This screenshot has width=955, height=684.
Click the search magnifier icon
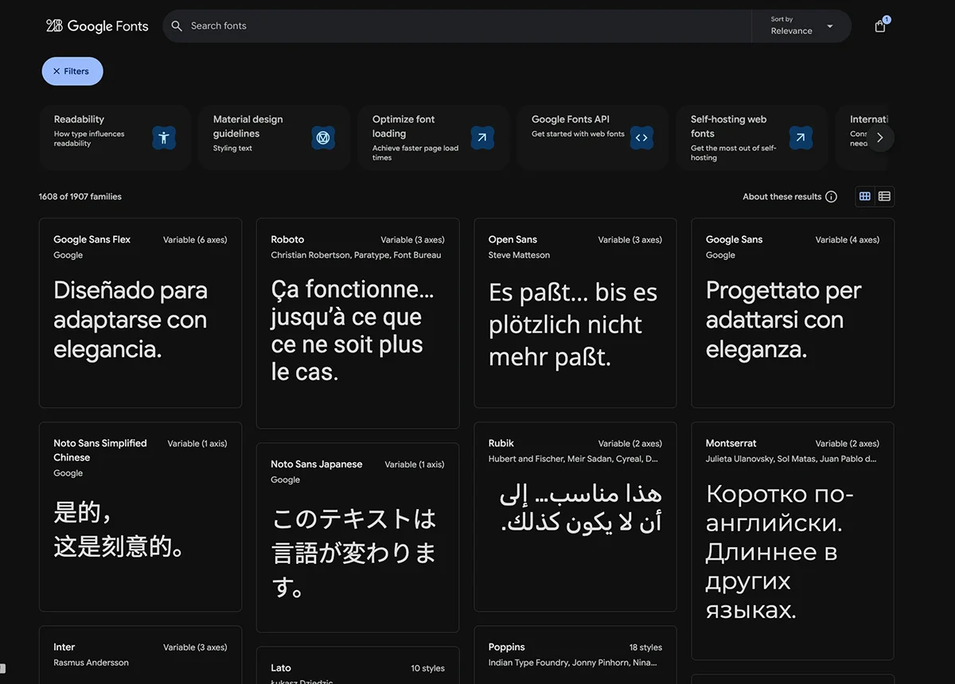(177, 26)
